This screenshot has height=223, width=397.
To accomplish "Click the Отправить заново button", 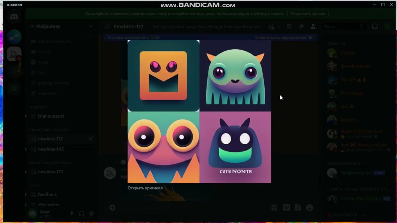I will (x=308, y=14).
